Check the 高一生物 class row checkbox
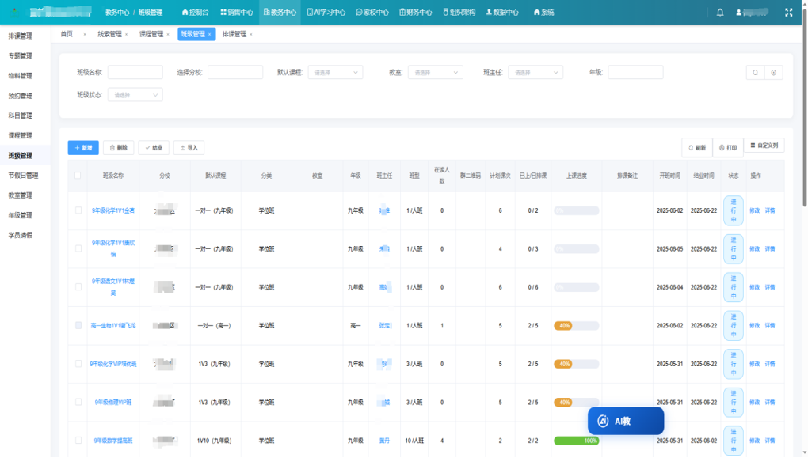 click(x=78, y=326)
